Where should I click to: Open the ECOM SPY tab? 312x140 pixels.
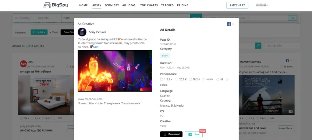click(112, 5)
